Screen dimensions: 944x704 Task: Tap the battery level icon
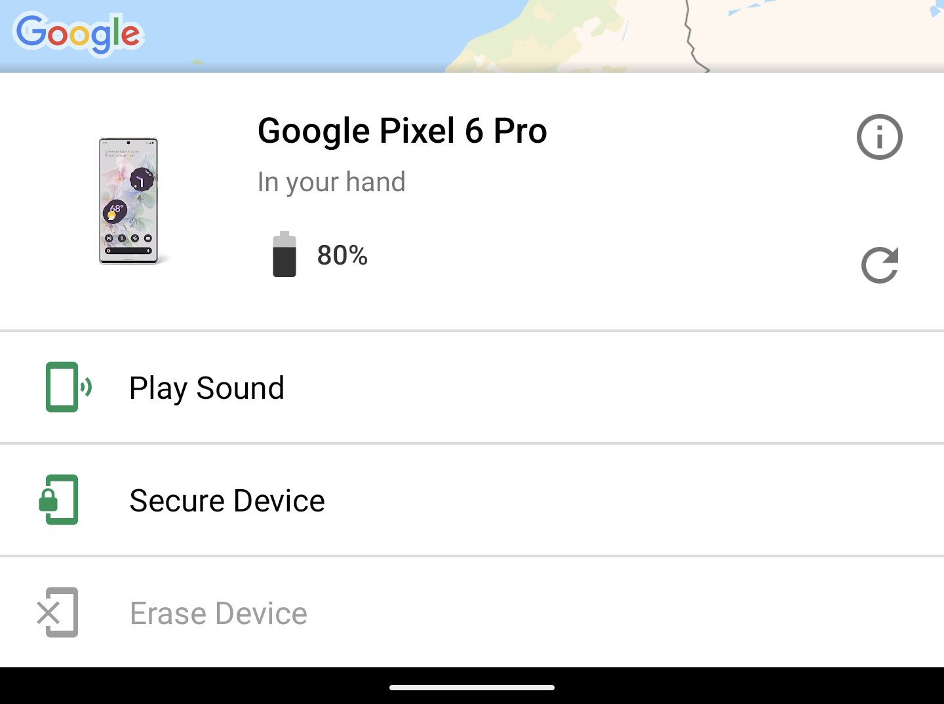click(x=285, y=255)
